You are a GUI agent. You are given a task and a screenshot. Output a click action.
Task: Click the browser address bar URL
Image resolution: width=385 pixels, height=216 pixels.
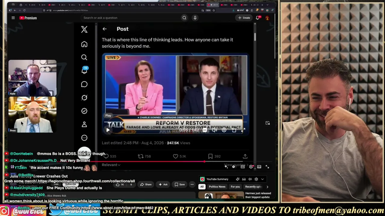click(70, 10)
